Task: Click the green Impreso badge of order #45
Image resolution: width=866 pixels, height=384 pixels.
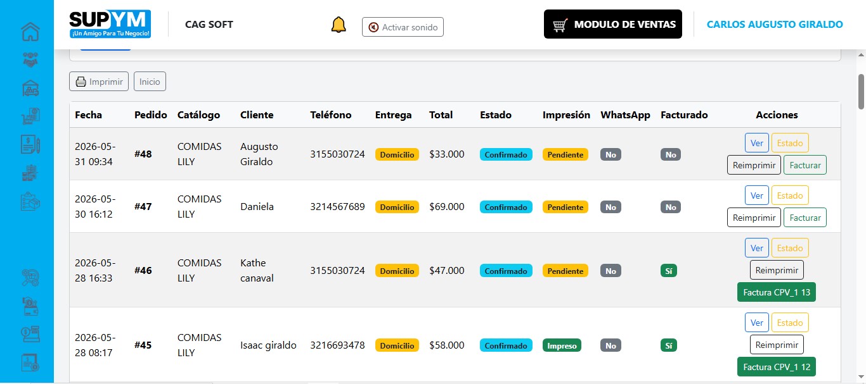Action: point(562,345)
